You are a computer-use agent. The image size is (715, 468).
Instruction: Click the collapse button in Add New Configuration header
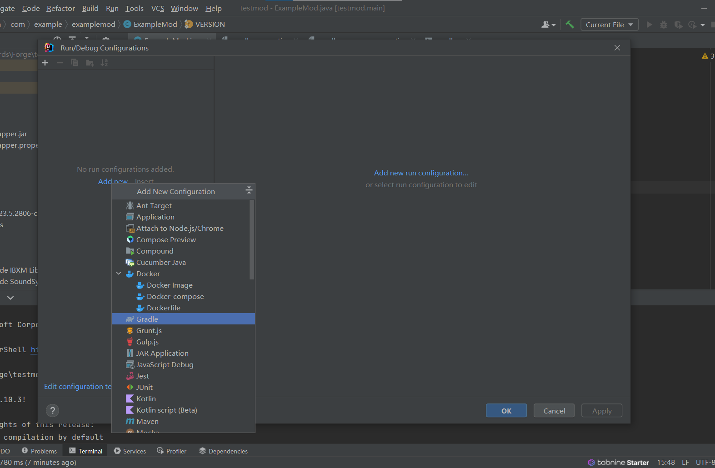pyautogui.click(x=249, y=190)
